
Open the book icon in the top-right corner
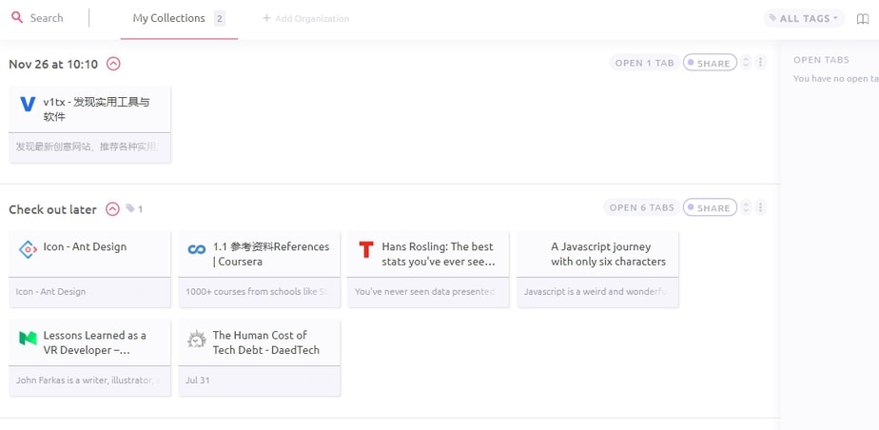pos(862,18)
